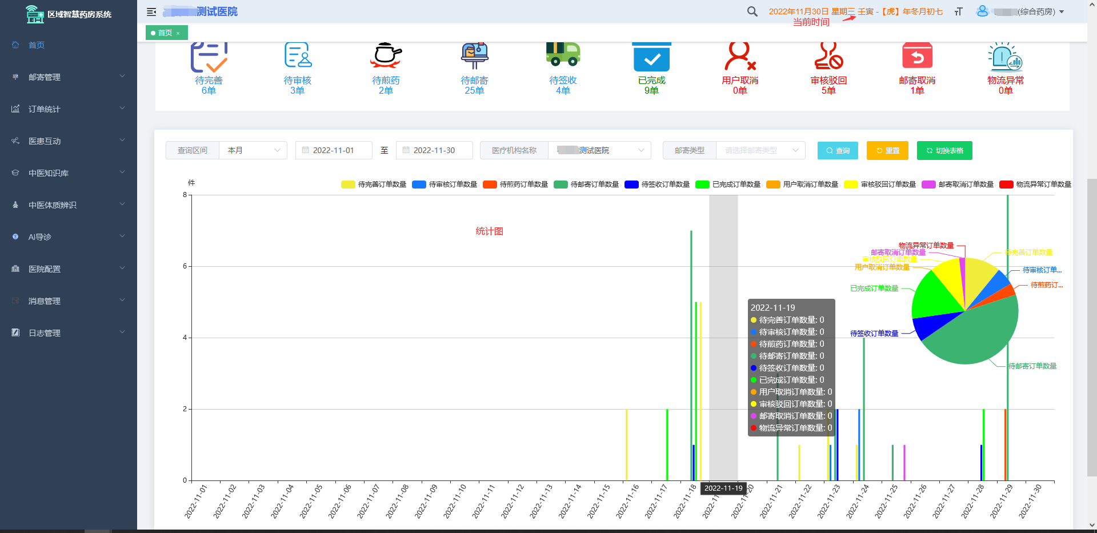Expand the 日志管理 menu chevron

point(122,332)
